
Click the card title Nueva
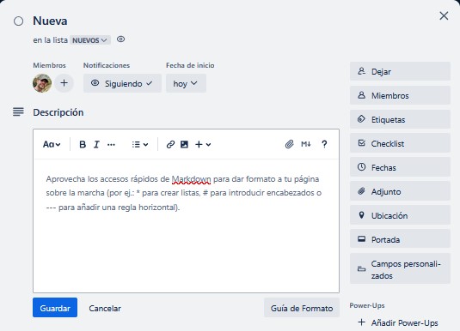pos(50,21)
